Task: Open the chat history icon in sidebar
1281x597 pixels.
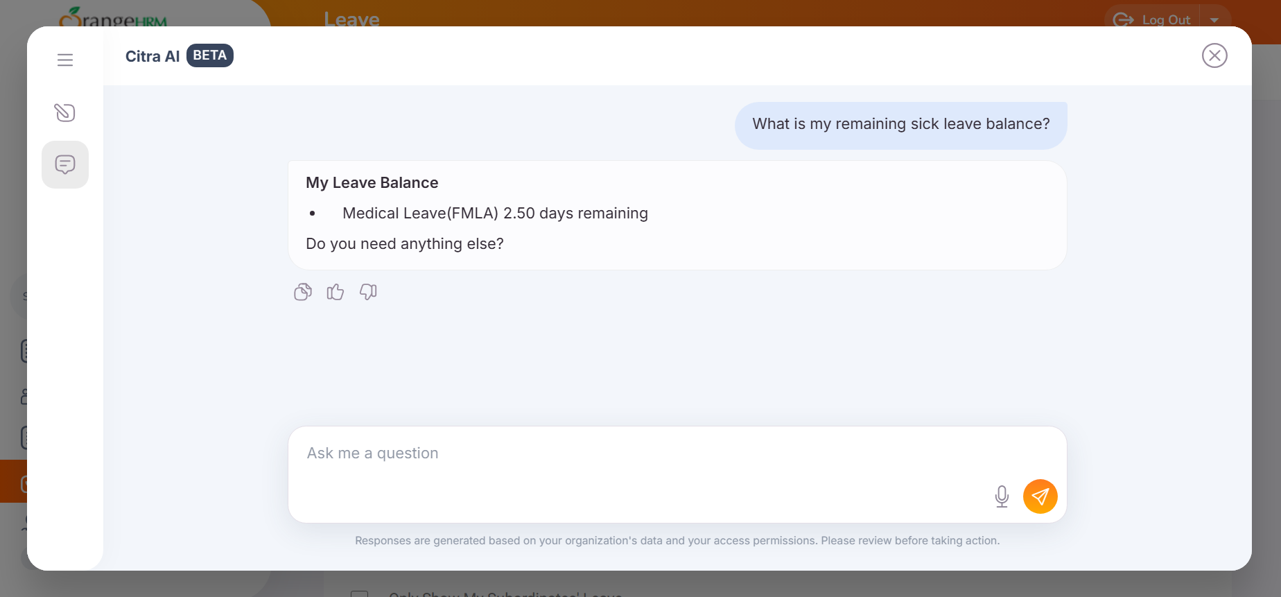Action: click(x=65, y=164)
